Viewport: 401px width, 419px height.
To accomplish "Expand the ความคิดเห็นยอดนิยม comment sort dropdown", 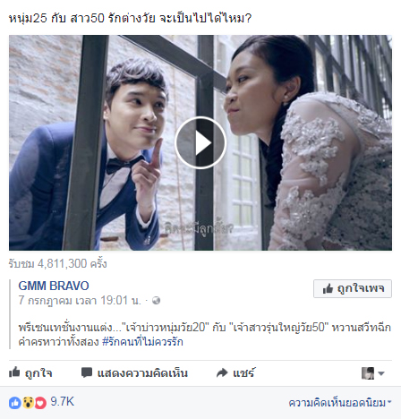I will pyautogui.click(x=340, y=403).
